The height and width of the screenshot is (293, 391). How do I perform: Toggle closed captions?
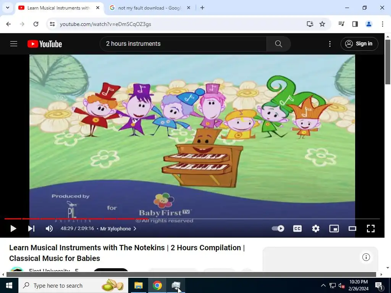297,229
